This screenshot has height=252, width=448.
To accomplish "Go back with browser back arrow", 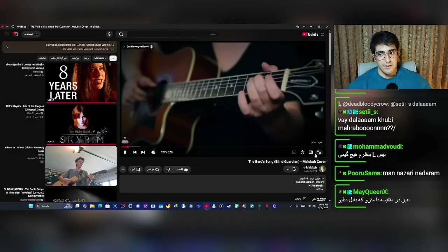I will coord(7,27).
